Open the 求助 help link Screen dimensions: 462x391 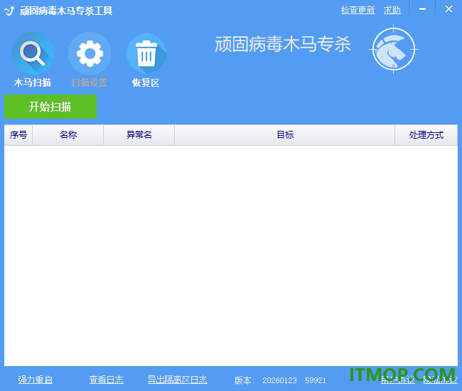[392, 11]
